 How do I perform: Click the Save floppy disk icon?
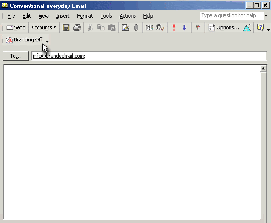pyautogui.click(x=66, y=27)
